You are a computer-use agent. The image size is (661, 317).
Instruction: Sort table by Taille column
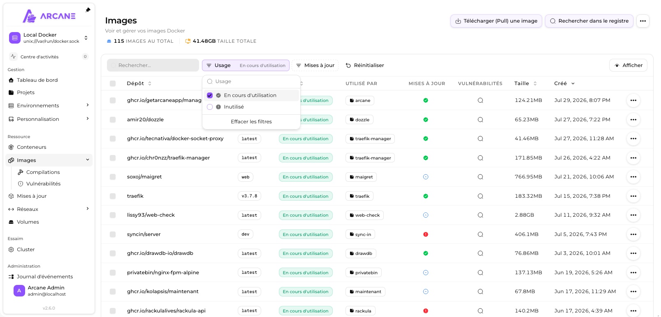[525, 83]
